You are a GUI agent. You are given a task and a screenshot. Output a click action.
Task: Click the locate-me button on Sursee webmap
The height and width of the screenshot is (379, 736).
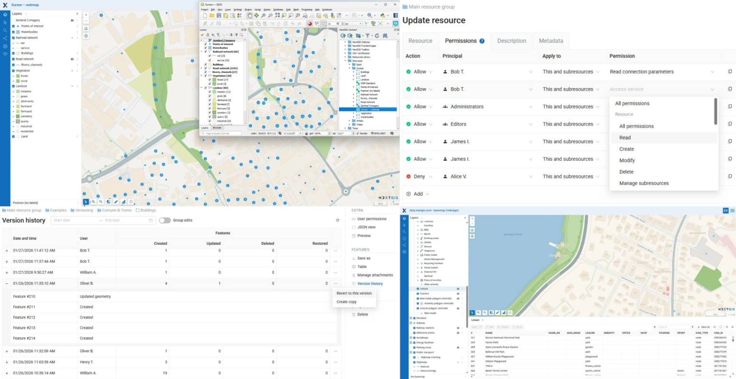(86, 36)
